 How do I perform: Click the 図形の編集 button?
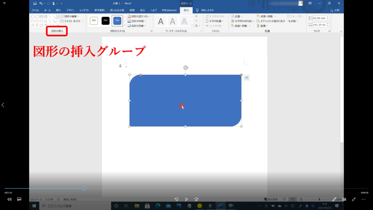pyautogui.click(x=69, y=16)
